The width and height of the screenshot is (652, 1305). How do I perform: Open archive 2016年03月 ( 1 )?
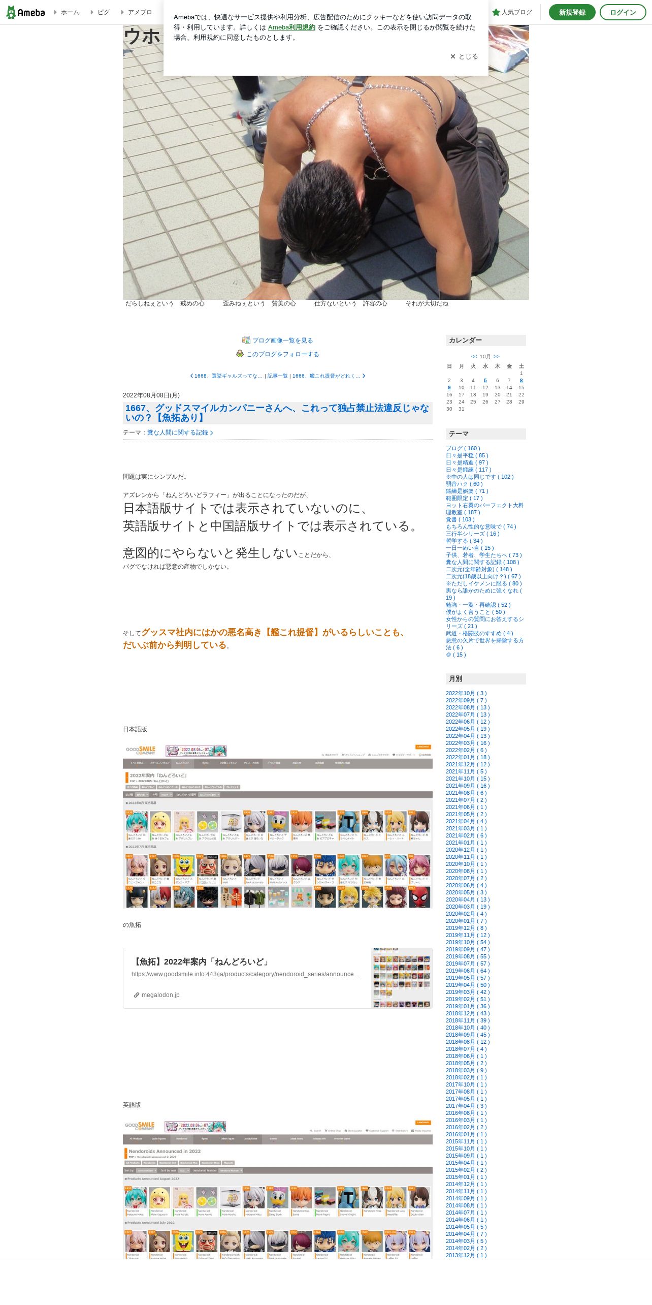(466, 1120)
